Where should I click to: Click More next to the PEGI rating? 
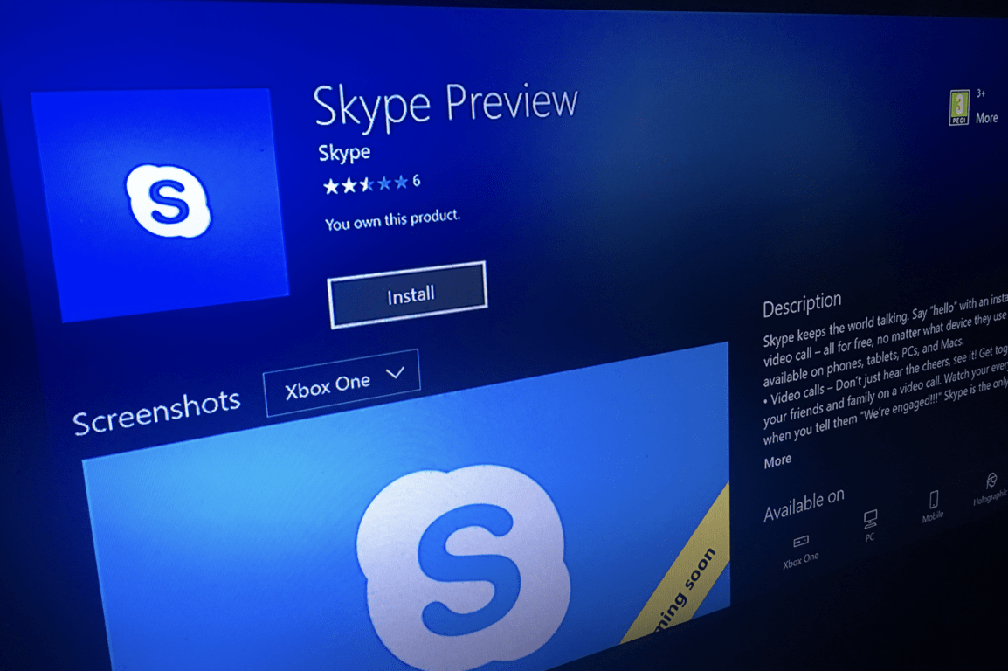pos(986,118)
